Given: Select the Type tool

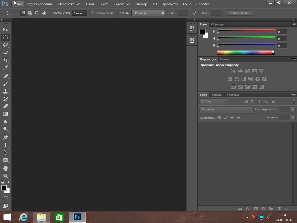Looking at the screenshot, I should [6, 145].
